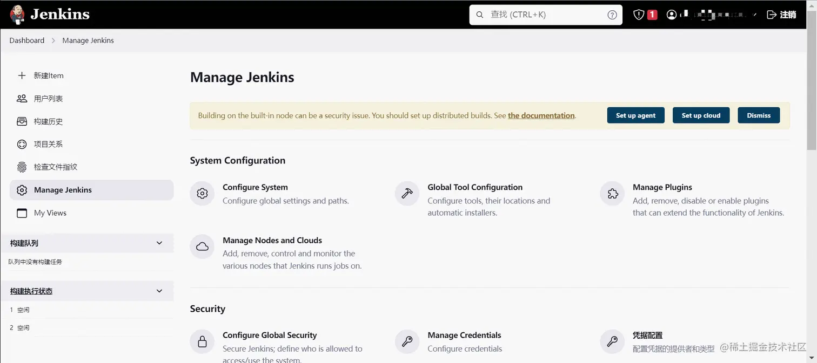Click the magnifier icon in search box
The height and width of the screenshot is (363, 817).
(x=480, y=15)
